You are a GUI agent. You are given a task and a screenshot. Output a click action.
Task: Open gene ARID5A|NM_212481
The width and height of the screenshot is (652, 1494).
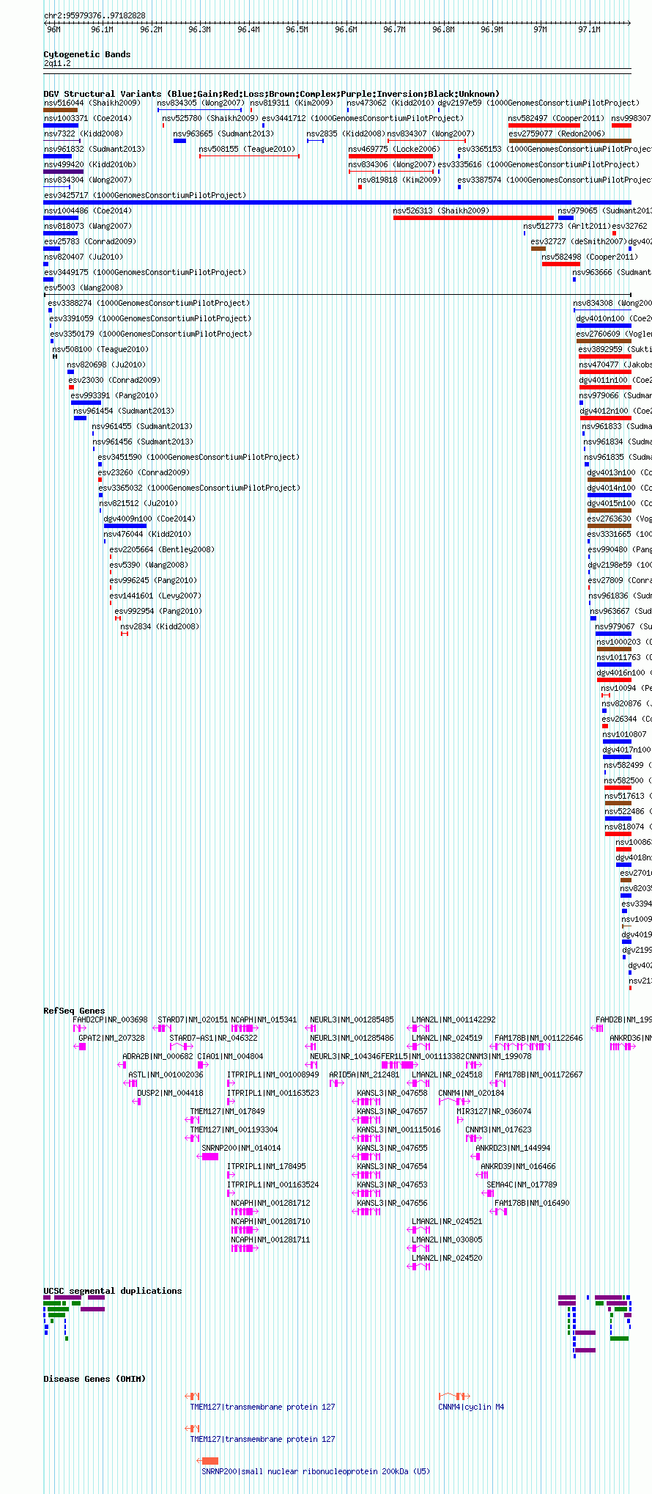(364, 1074)
